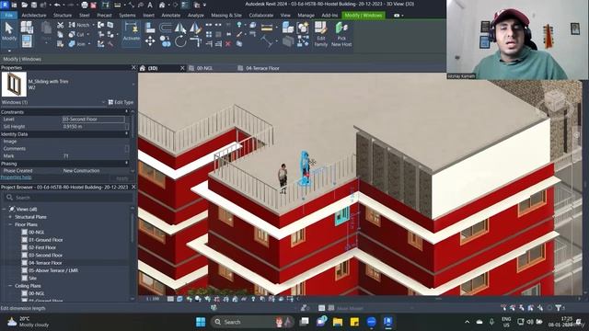Expand the Modify panel dropdown arrow
This screenshot has width=589, height=331.
[x=9, y=51]
